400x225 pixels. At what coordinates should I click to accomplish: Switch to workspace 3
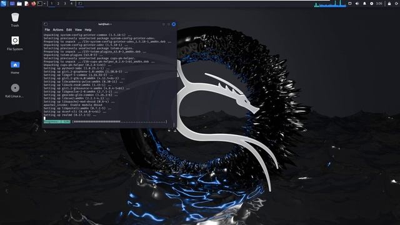pos(65,4)
